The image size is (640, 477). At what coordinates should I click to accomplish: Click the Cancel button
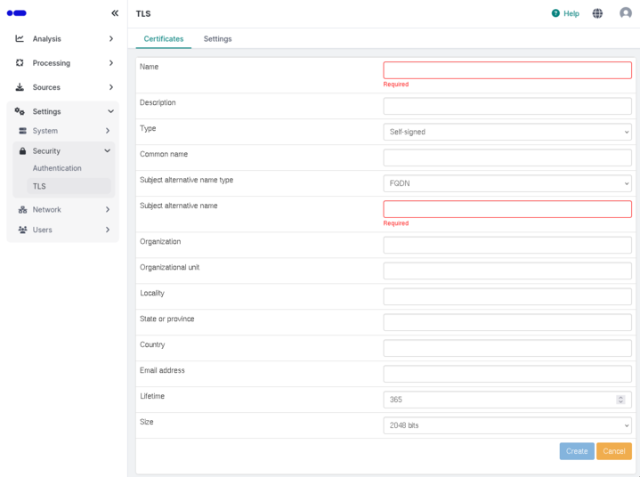614,451
